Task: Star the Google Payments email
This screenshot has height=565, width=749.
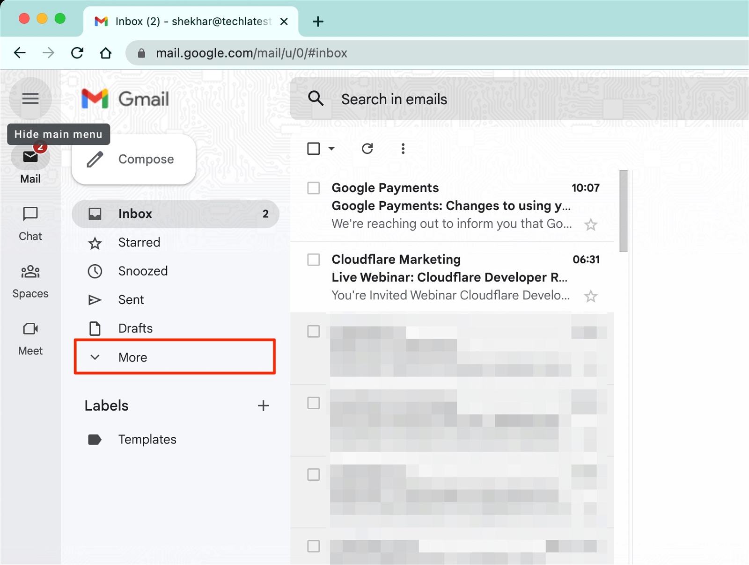Action: pos(591,224)
